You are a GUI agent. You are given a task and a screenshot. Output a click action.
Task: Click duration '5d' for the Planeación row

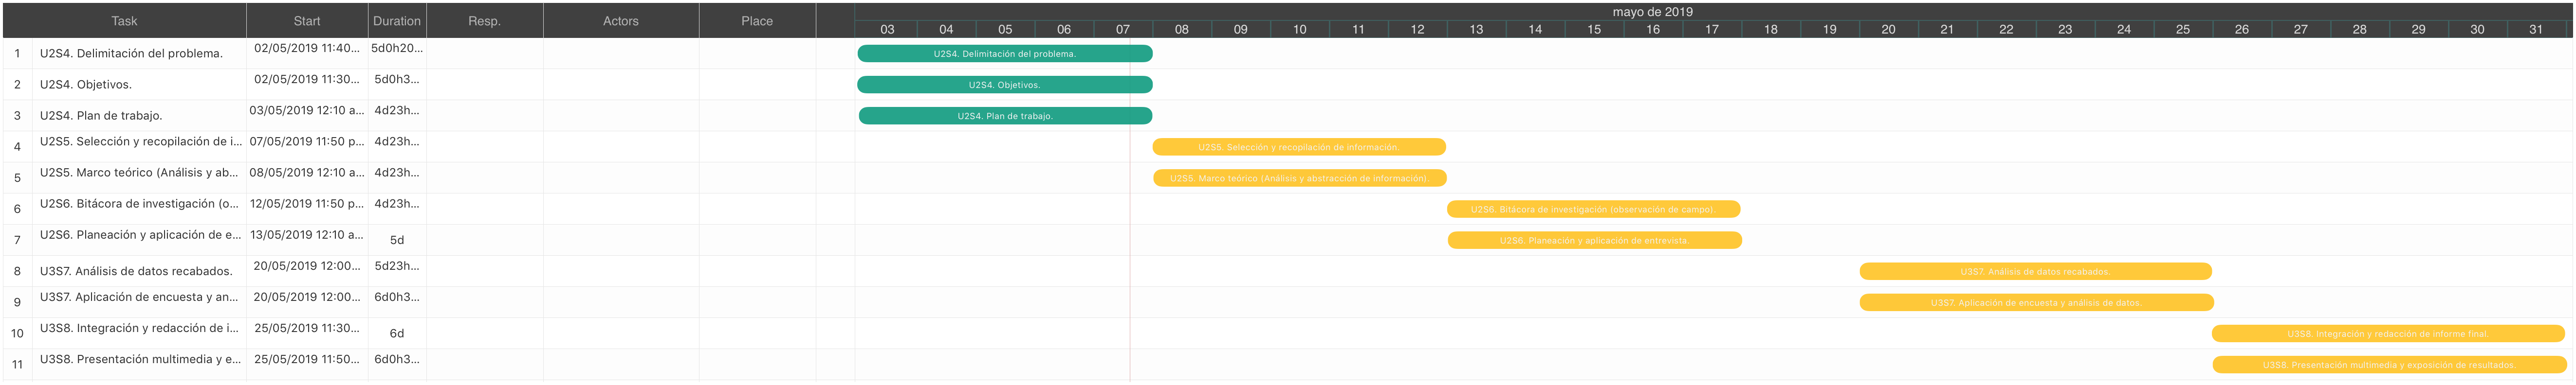(x=397, y=240)
